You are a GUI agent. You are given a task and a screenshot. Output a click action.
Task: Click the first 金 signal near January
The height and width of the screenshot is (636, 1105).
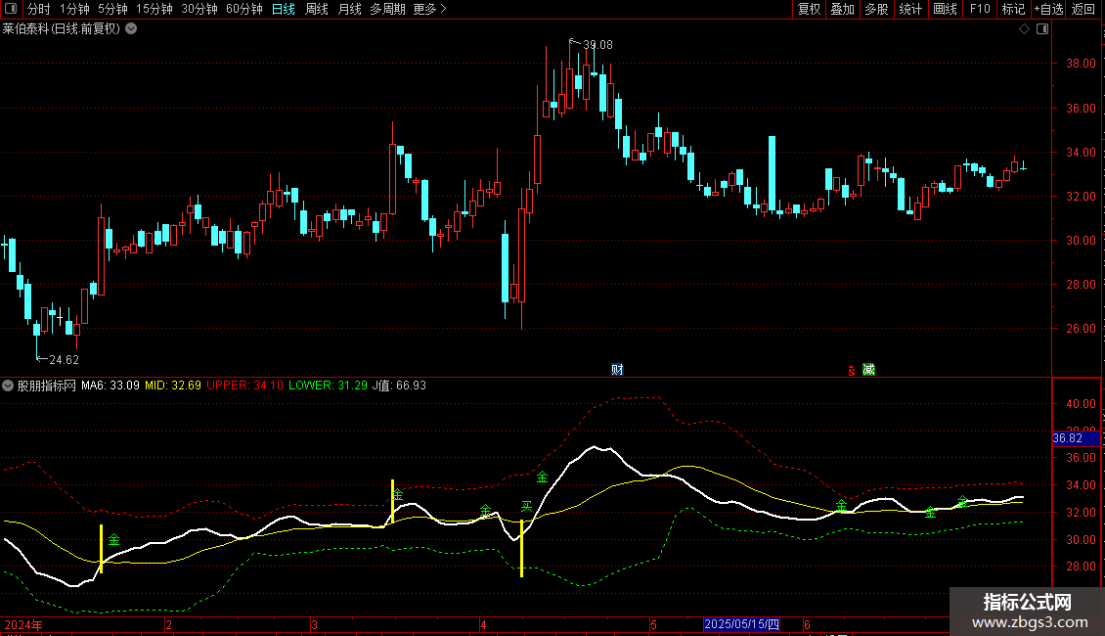[x=114, y=540]
